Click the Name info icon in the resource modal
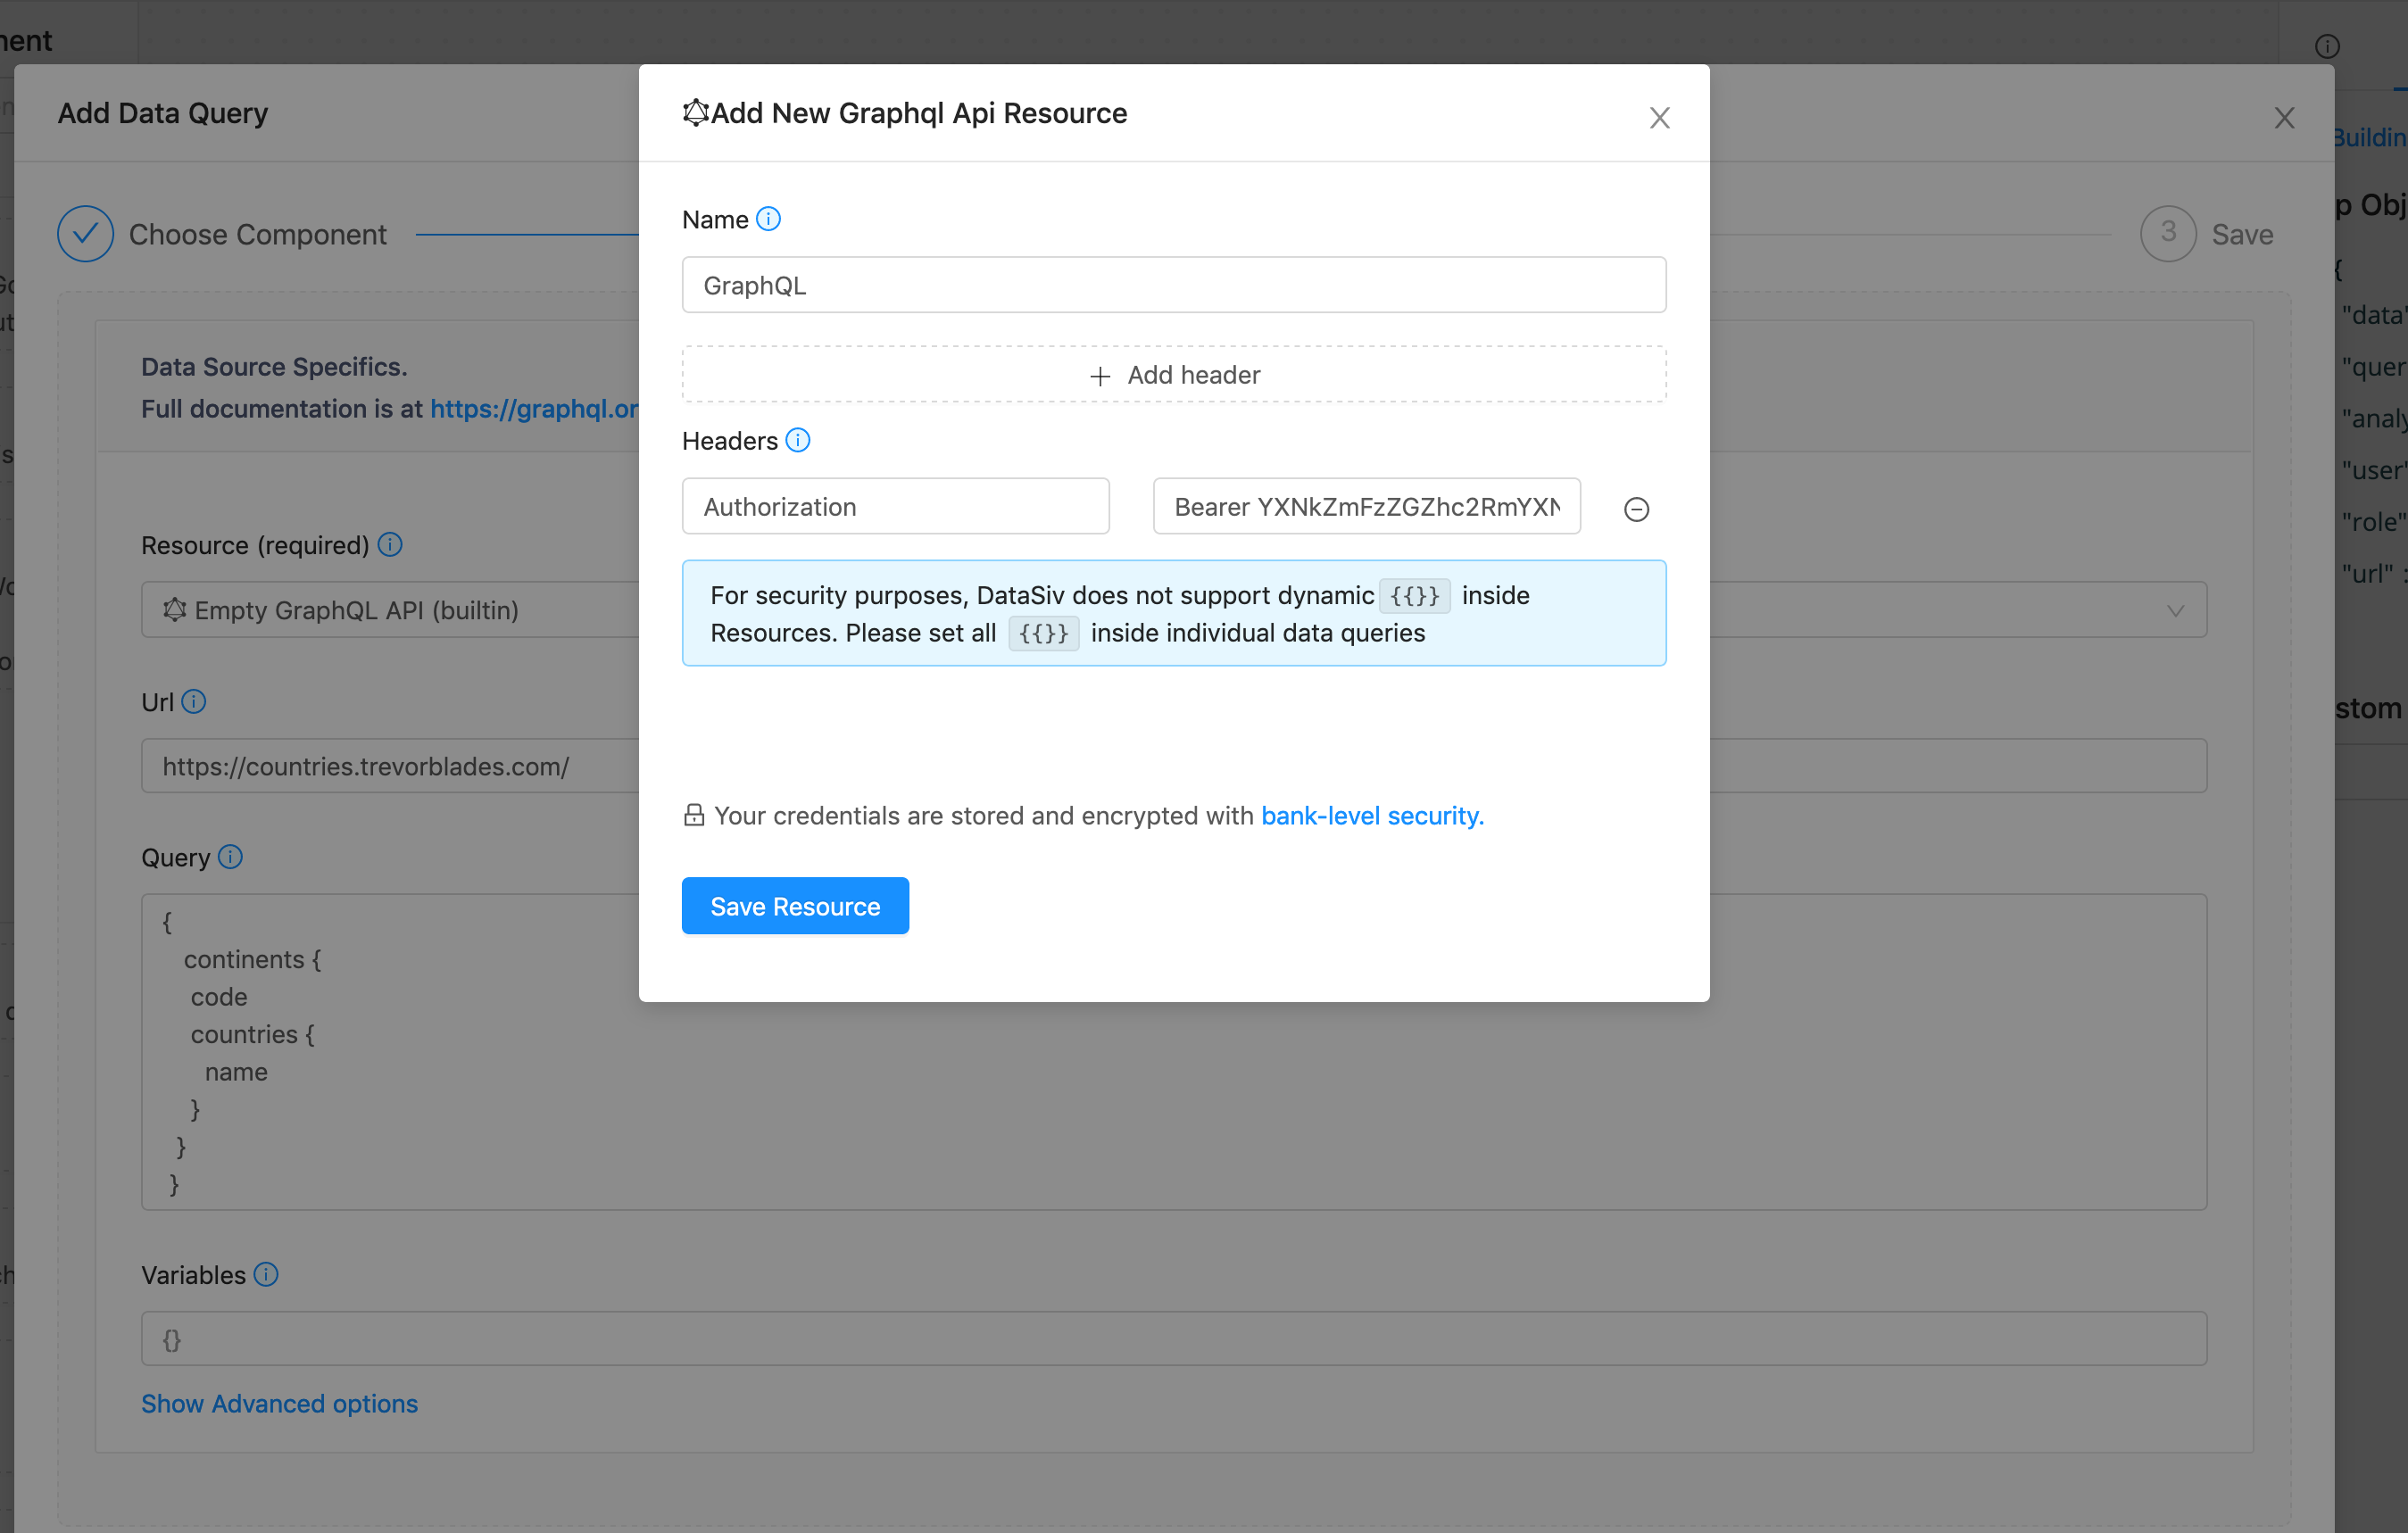This screenshot has height=1533, width=2408. [768, 219]
